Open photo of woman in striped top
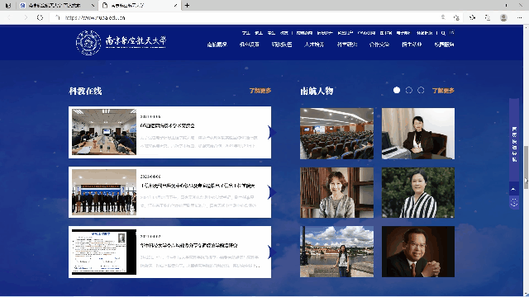529x297 pixels. [418, 192]
